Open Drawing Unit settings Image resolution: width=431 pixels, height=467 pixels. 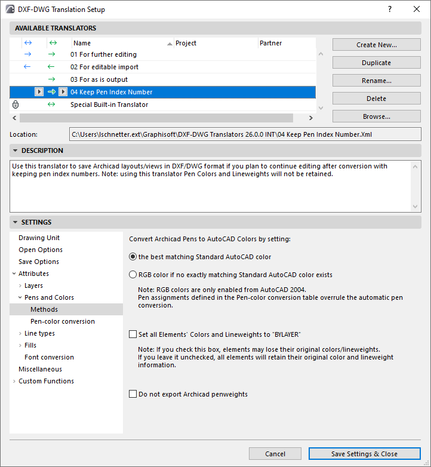pyautogui.click(x=39, y=238)
